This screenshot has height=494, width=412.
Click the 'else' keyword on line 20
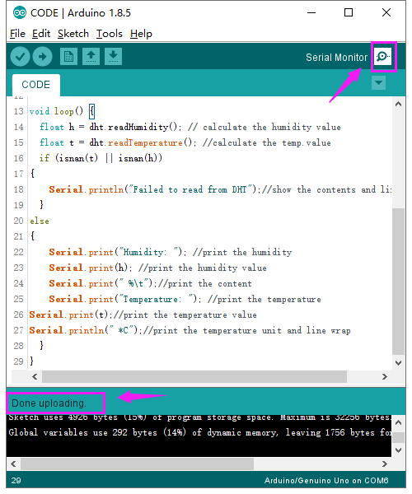pos(40,221)
